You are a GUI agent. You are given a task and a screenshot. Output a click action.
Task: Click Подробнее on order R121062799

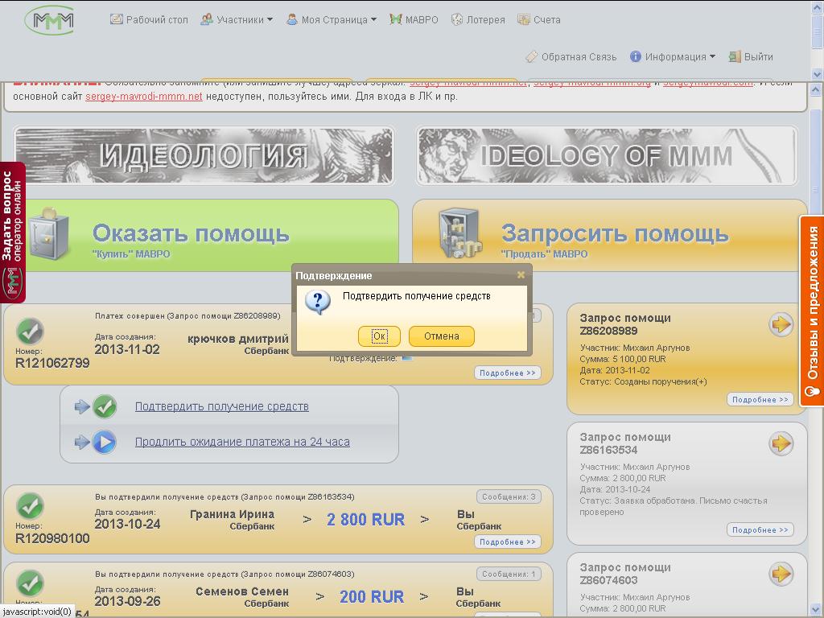[x=507, y=373]
